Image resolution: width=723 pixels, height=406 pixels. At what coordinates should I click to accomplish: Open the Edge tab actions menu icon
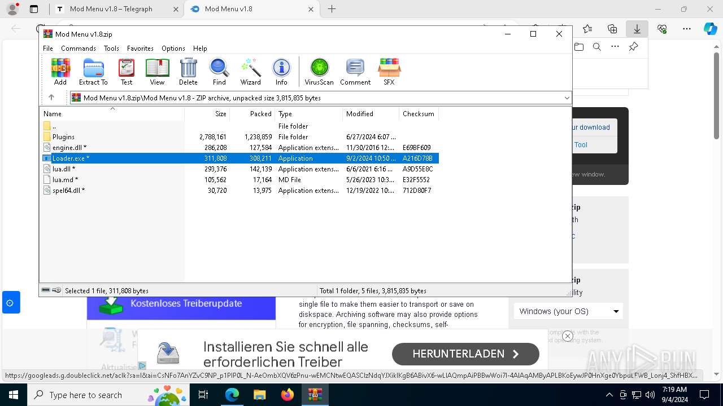(x=34, y=9)
